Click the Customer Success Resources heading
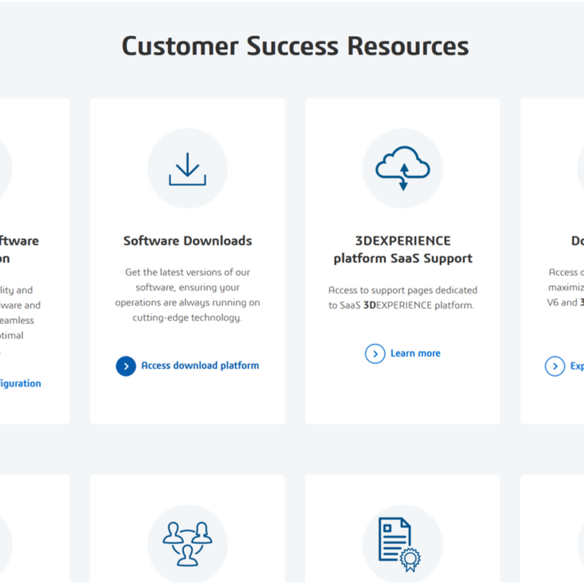 pos(295,46)
